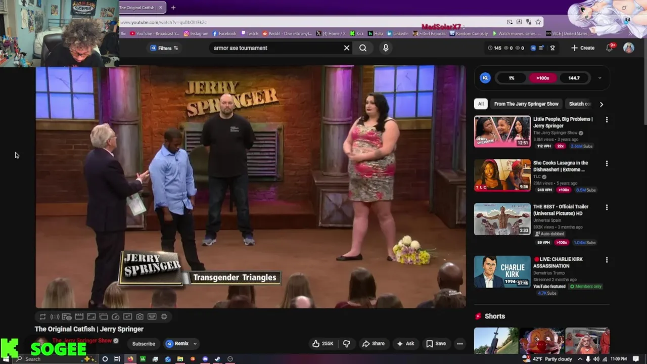
Task: Open 'She Cooks Lasagna in the Dishwasher' title
Action: pyautogui.click(x=561, y=166)
